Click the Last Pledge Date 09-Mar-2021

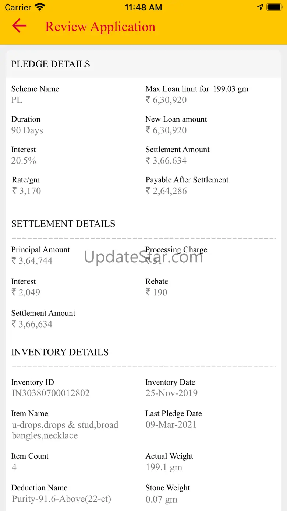click(x=171, y=424)
